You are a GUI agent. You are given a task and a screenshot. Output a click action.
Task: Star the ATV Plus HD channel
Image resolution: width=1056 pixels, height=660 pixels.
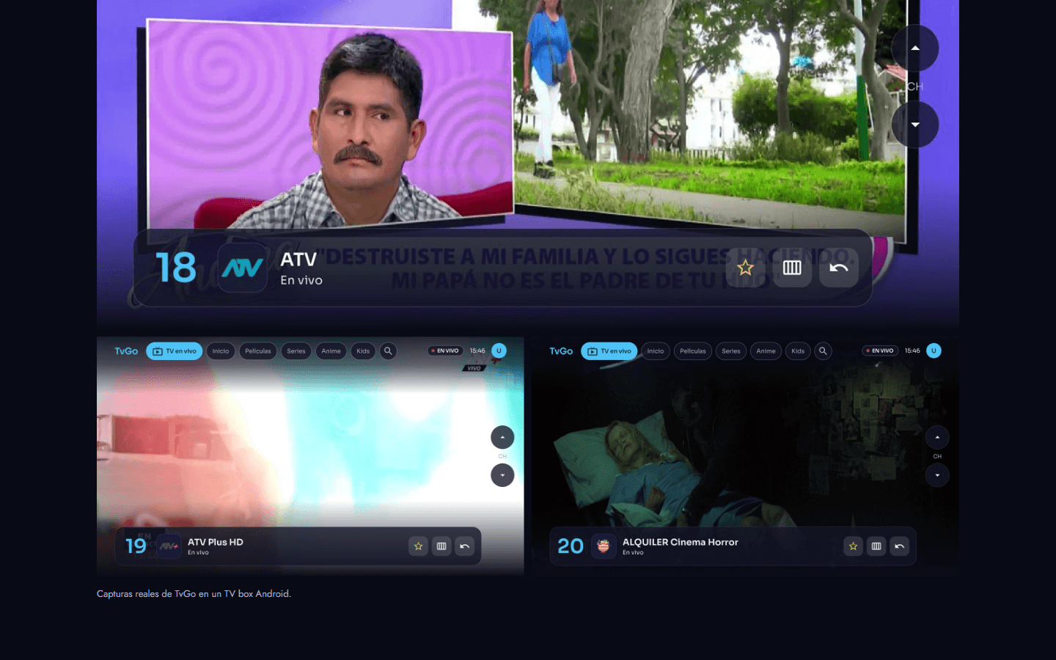[418, 546]
